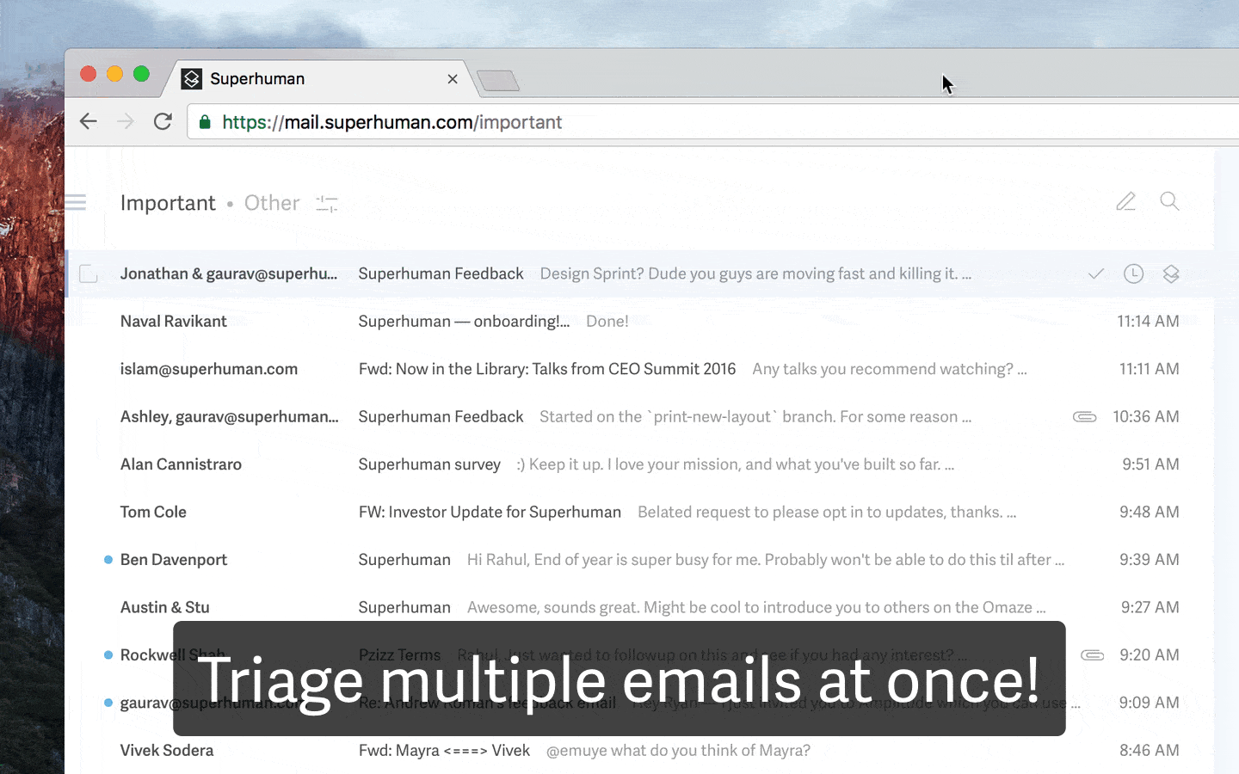Open Tom Cole Investor Update email
This screenshot has height=774, width=1239.
tap(640, 513)
